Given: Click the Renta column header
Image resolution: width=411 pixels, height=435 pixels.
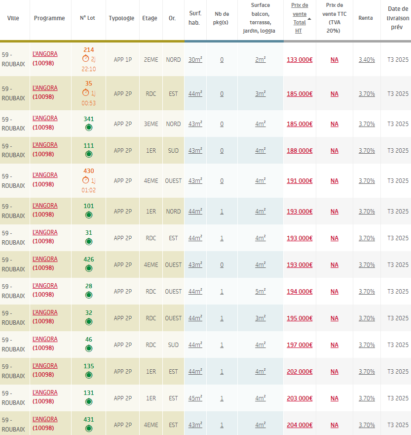Looking at the screenshot, I should (x=365, y=18).
